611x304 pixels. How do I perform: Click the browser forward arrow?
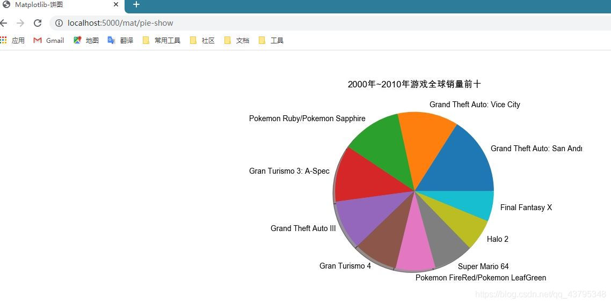pyautogui.click(x=20, y=23)
